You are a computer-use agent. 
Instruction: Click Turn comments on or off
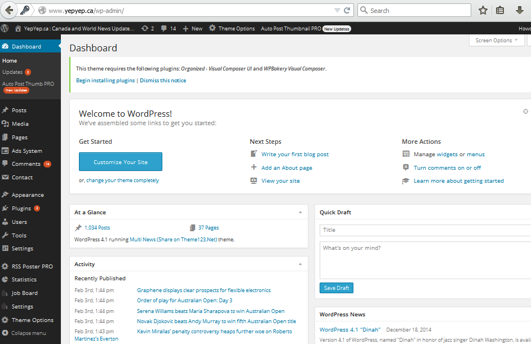click(x=448, y=167)
